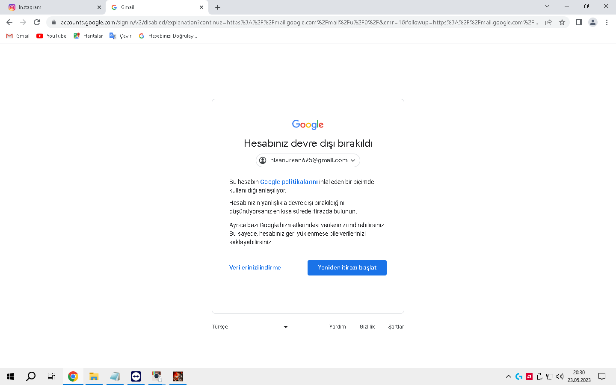Open Chrome three-dot menu
Screen dimensions: 616x385
pyautogui.click(x=607, y=22)
